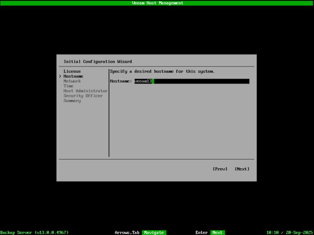Click the Backup Server version text

(34, 233)
